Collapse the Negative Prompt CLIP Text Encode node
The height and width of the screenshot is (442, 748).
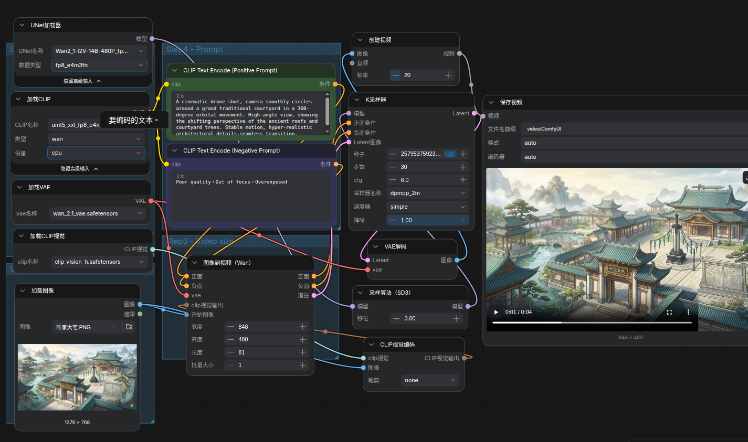click(175, 150)
